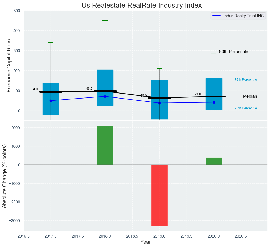Select the red 2019 absolute change bar

point(159,195)
